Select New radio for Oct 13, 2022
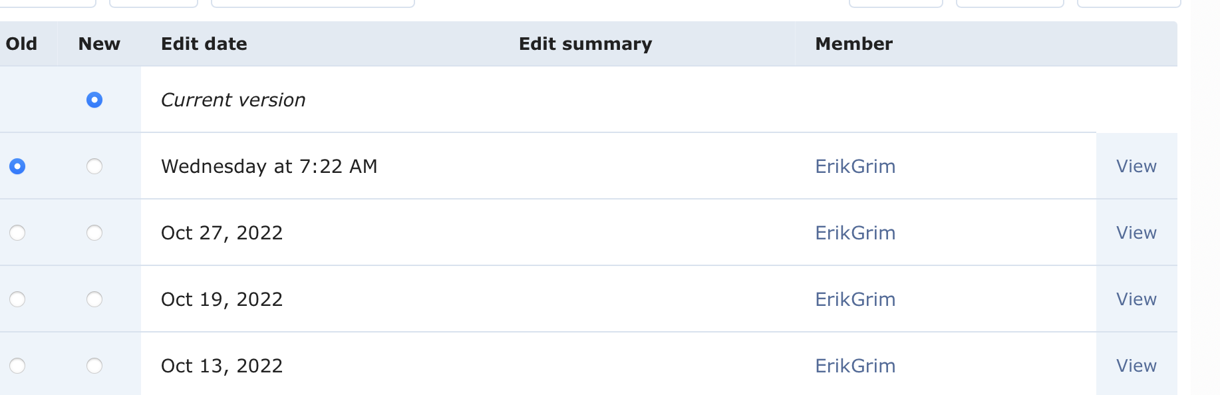This screenshot has height=395, width=1220. 94,366
